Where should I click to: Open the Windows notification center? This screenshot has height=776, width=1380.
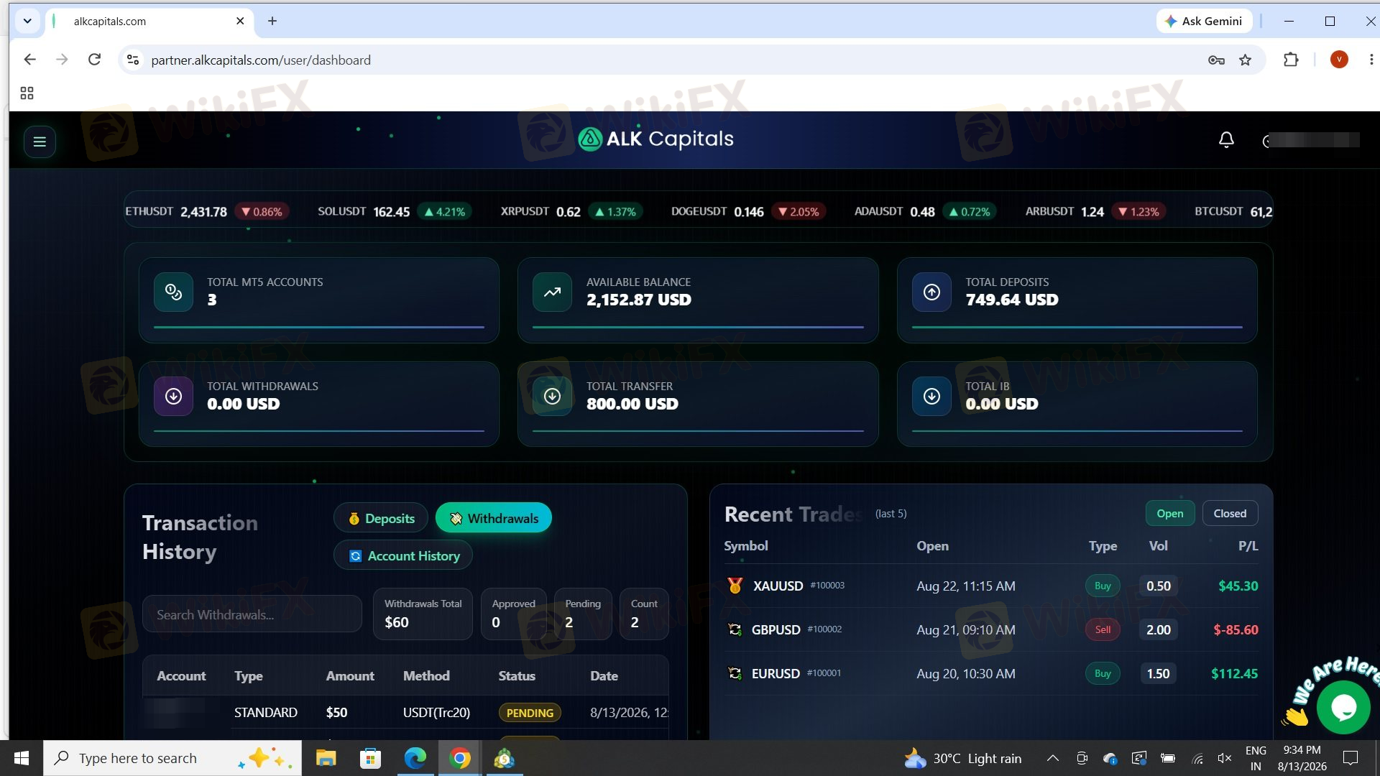point(1351,758)
